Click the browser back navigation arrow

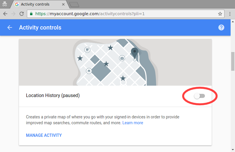click(x=5, y=14)
